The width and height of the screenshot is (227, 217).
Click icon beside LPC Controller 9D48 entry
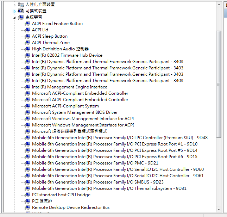click(x=27, y=138)
